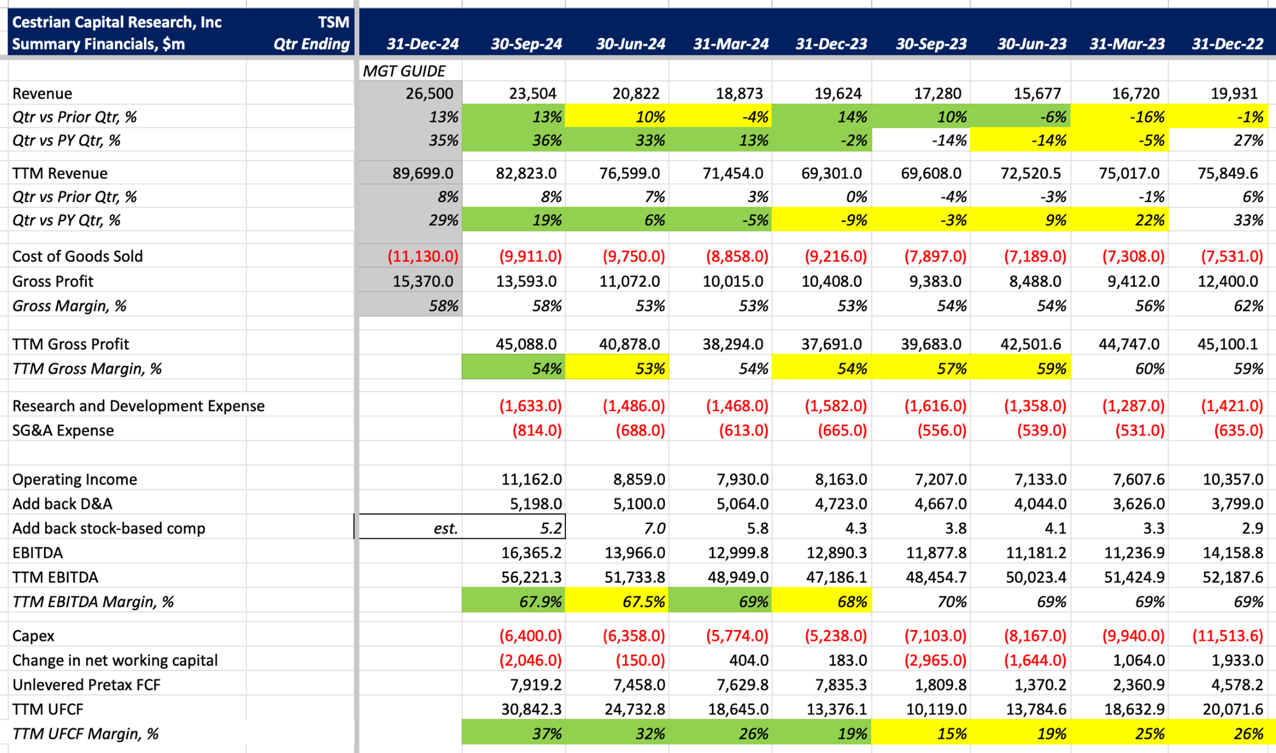Click the SG&A Expense row label
Screen dimensions: 1276x753
pos(63,430)
